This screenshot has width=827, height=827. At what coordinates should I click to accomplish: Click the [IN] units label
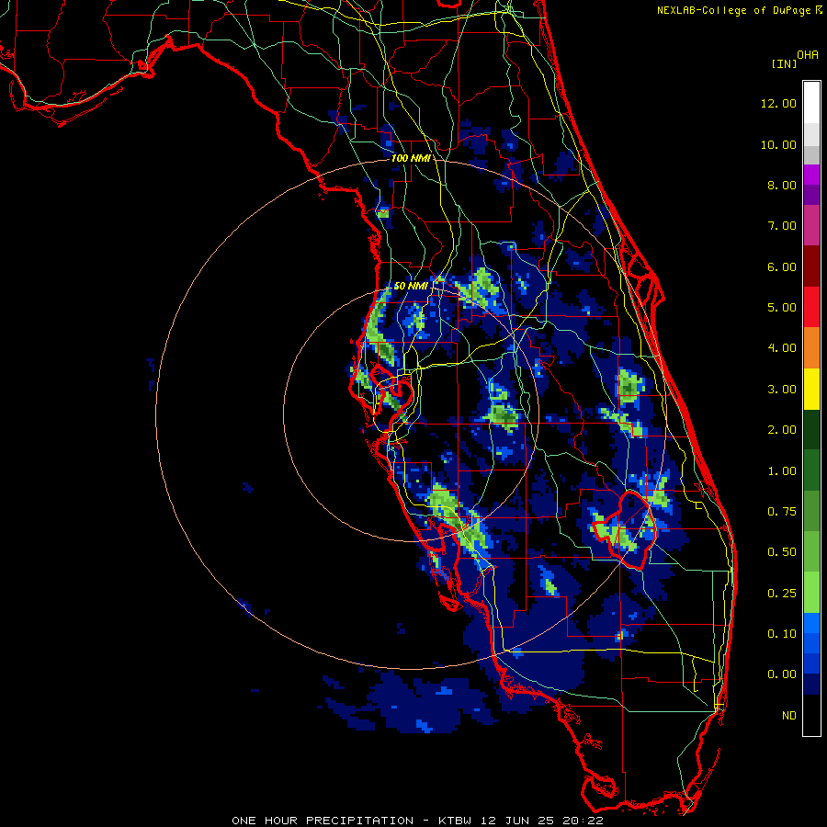coord(784,63)
